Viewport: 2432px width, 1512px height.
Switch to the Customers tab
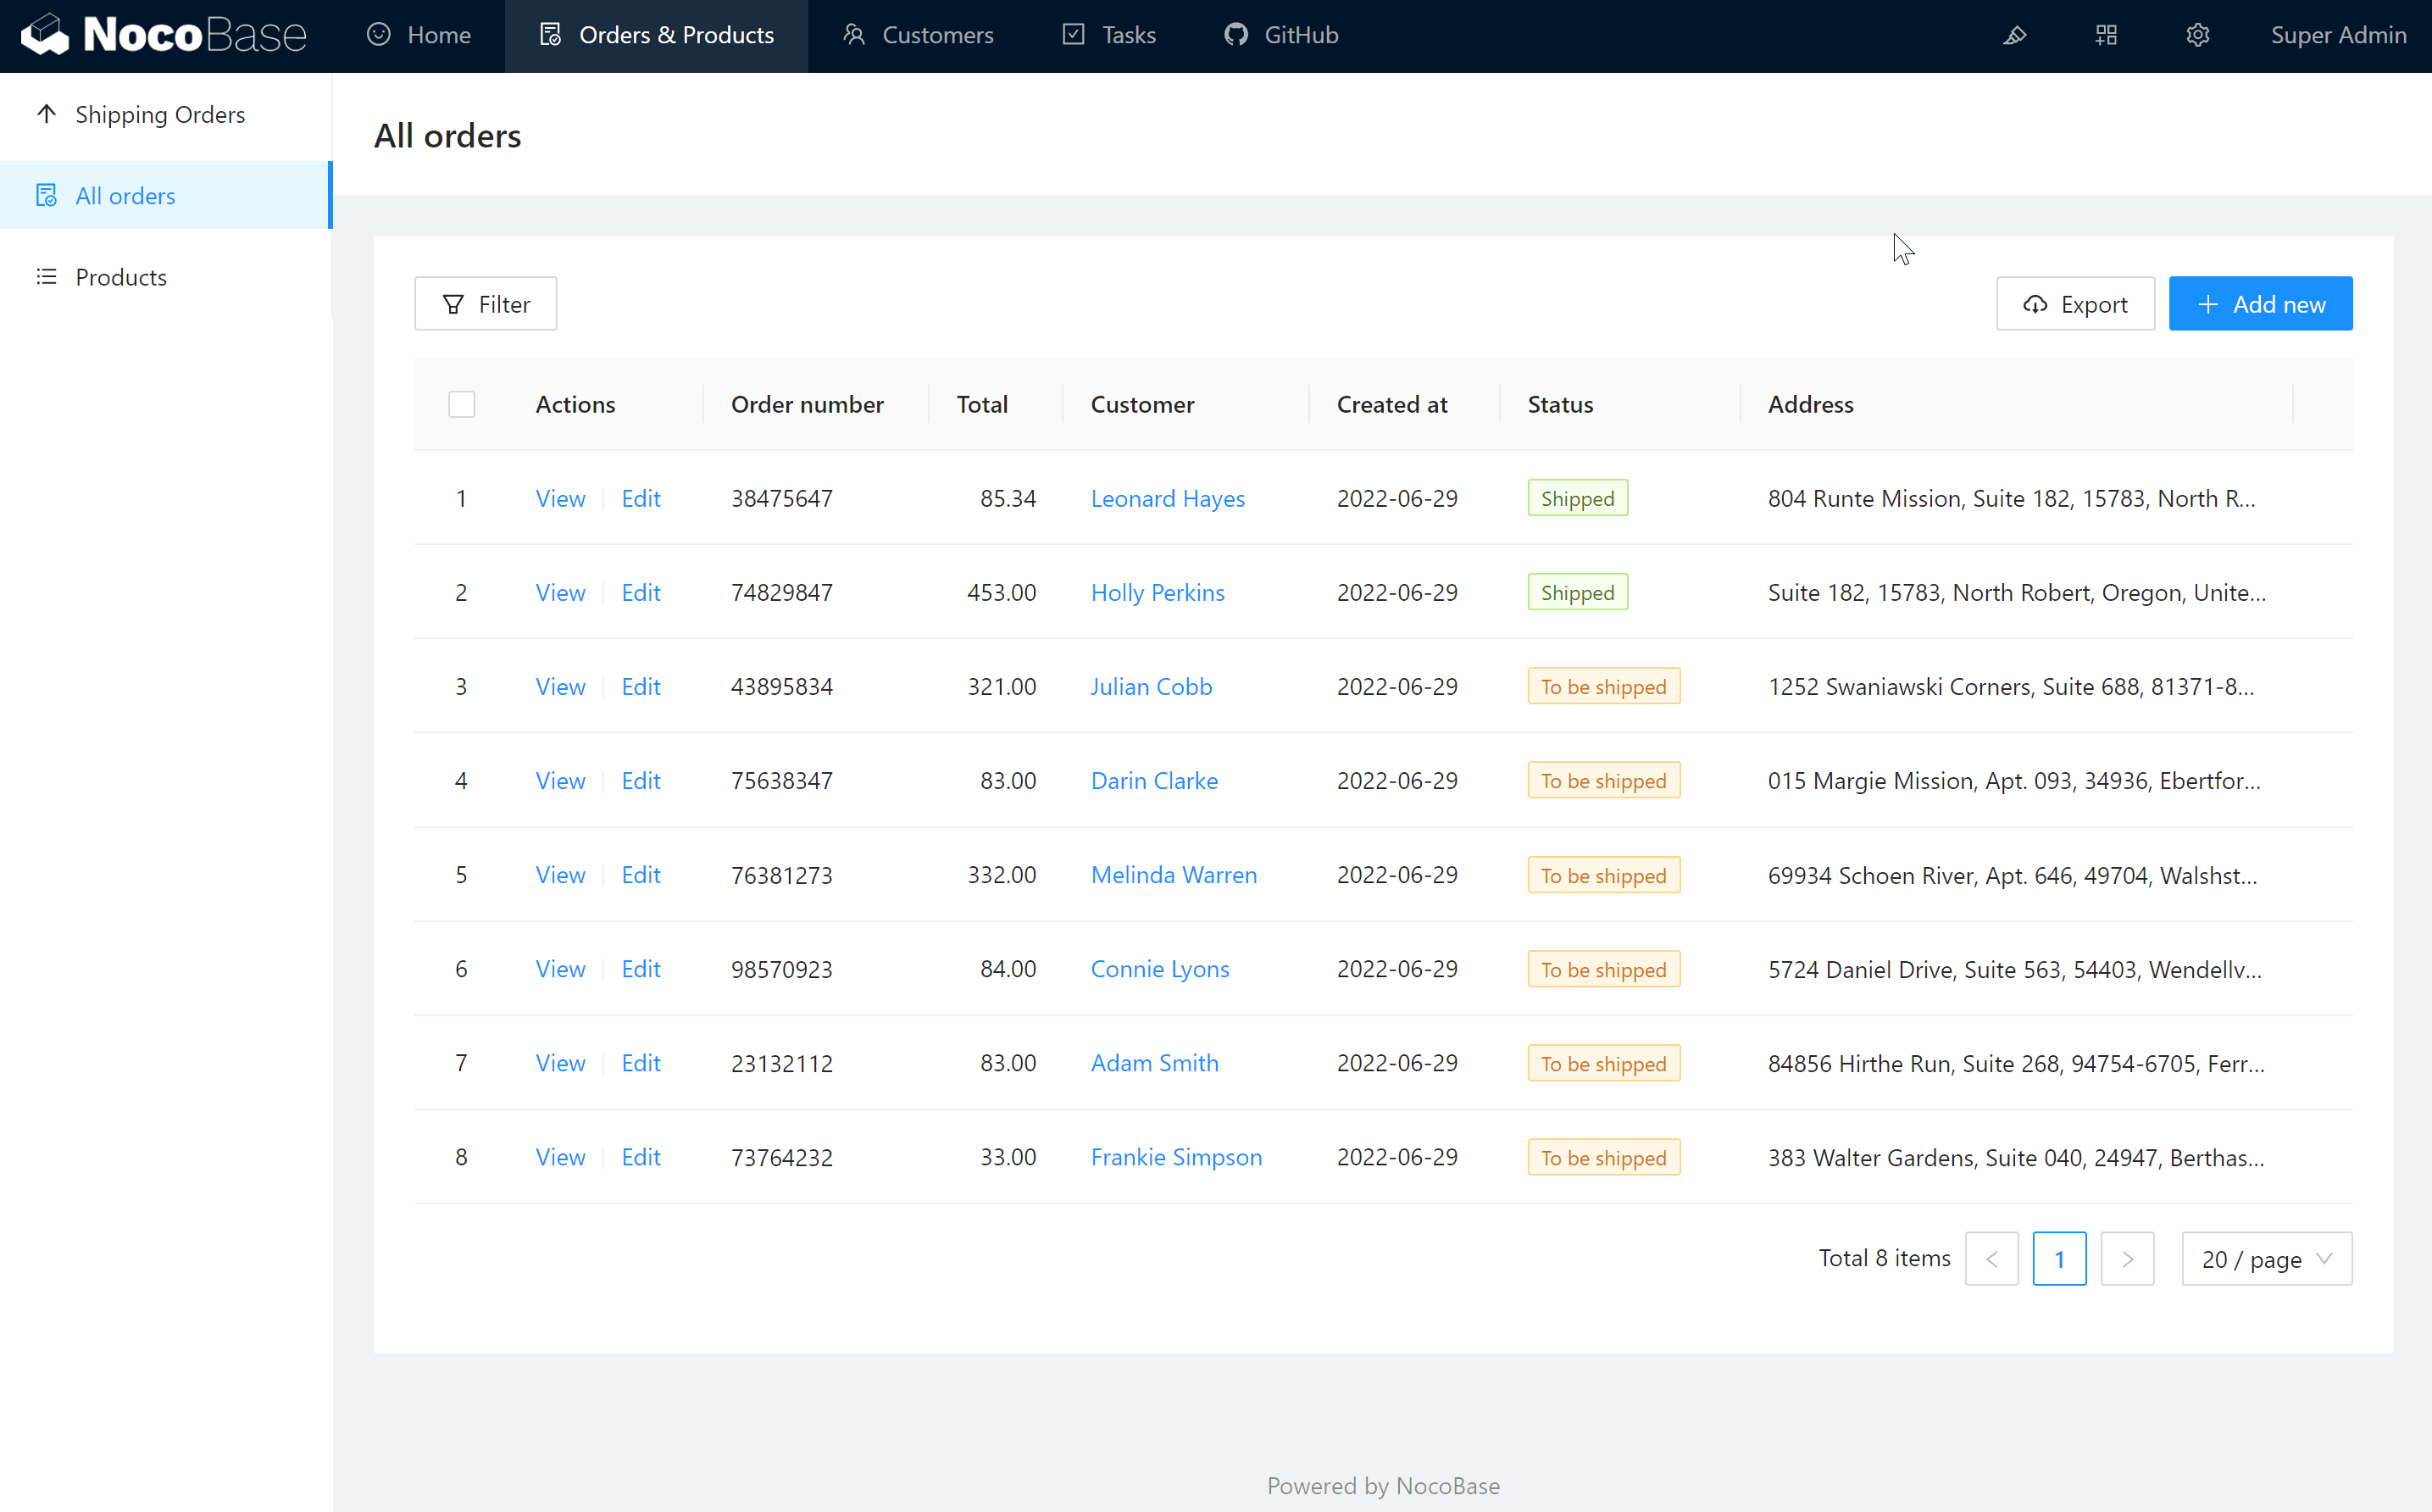tap(918, 35)
